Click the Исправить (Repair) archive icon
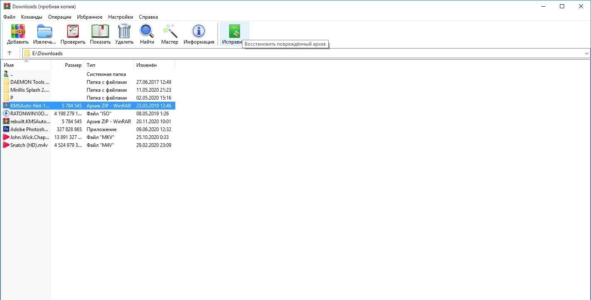The image size is (591, 300). click(234, 32)
